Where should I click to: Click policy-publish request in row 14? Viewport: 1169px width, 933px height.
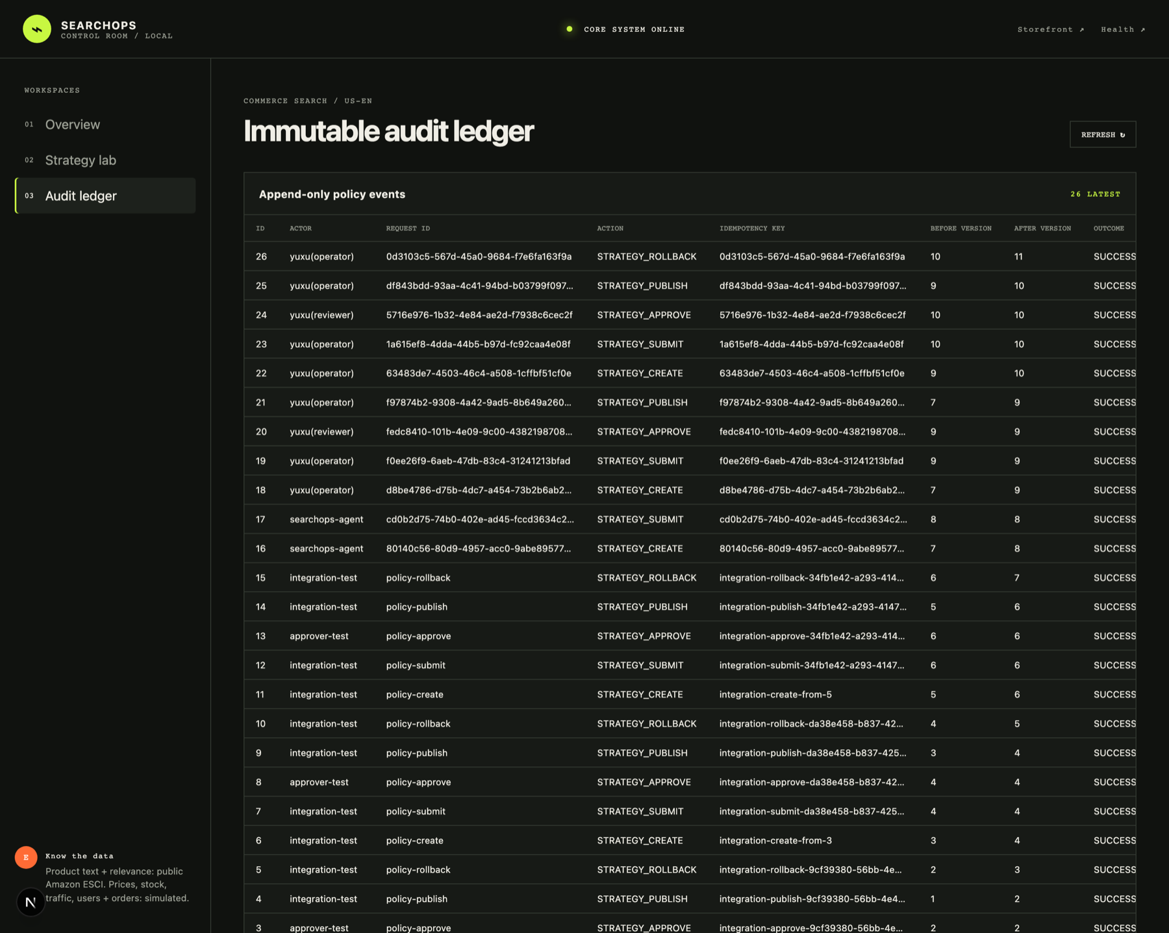coord(416,607)
